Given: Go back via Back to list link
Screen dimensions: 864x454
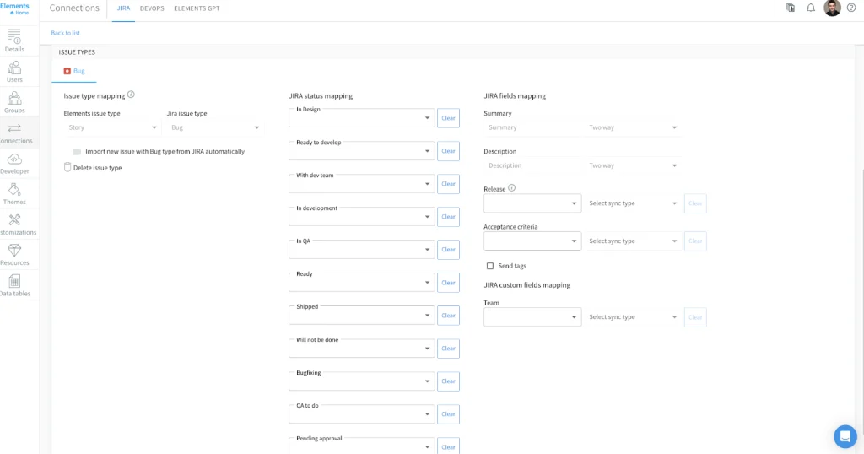Looking at the screenshot, I should pos(66,33).
